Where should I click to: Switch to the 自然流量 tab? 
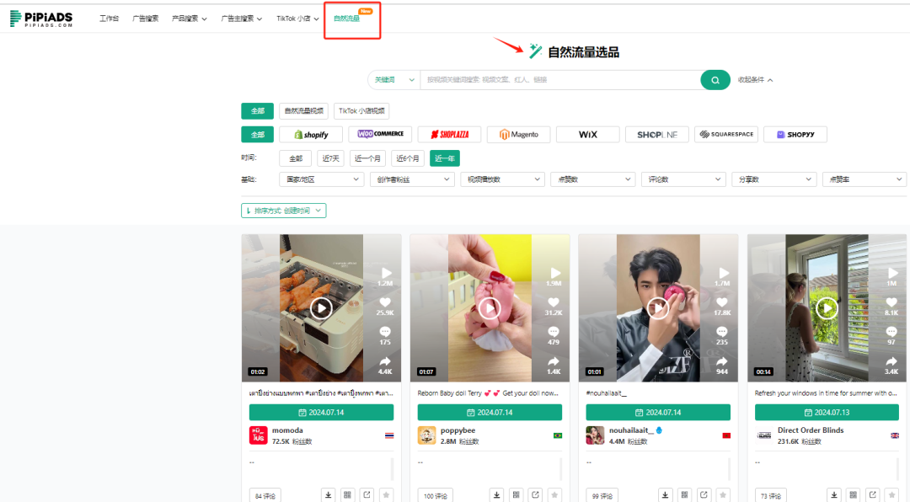point(347,18)
